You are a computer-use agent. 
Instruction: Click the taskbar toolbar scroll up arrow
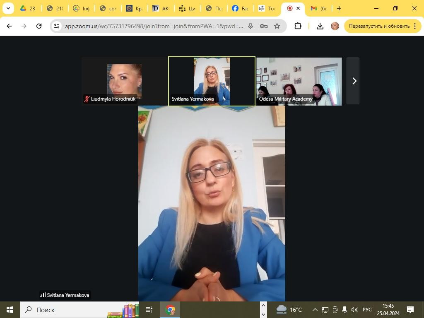pyautogui.click(x=264, y=305)
